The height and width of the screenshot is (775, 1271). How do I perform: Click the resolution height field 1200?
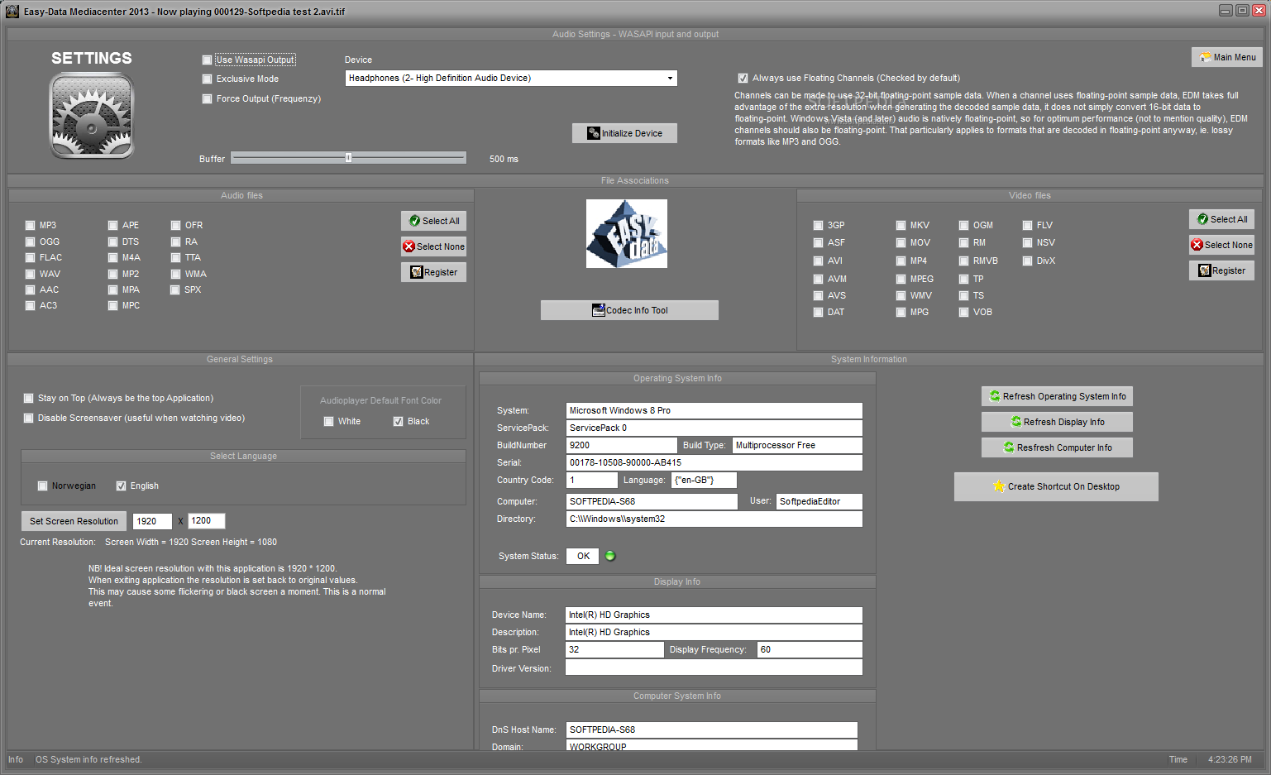207,520
